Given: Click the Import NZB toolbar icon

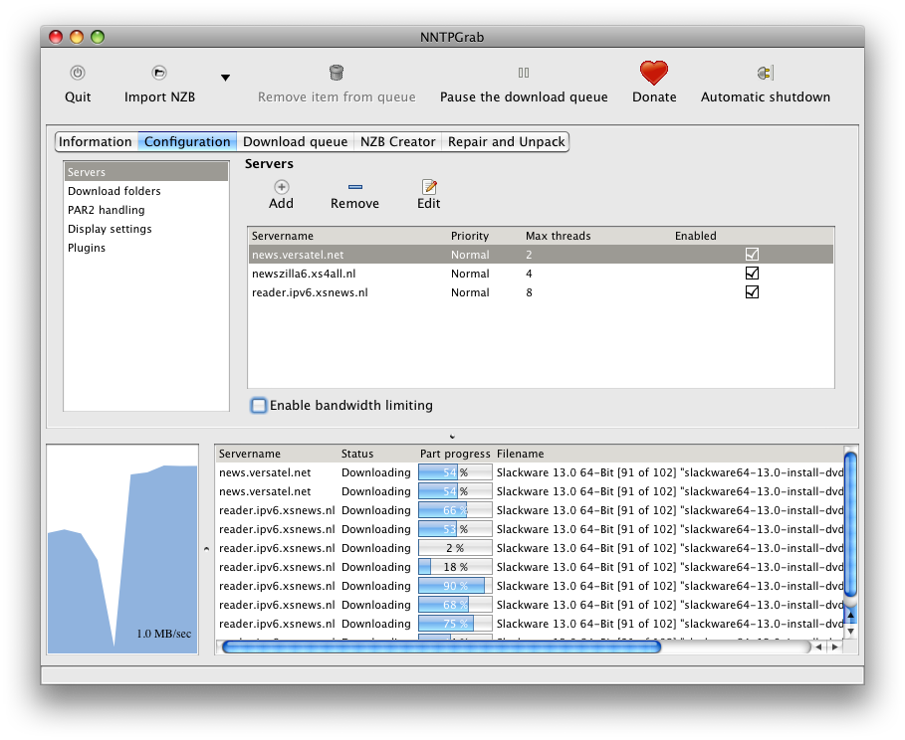Looking at the screenshot, I should tap(159, 73).
